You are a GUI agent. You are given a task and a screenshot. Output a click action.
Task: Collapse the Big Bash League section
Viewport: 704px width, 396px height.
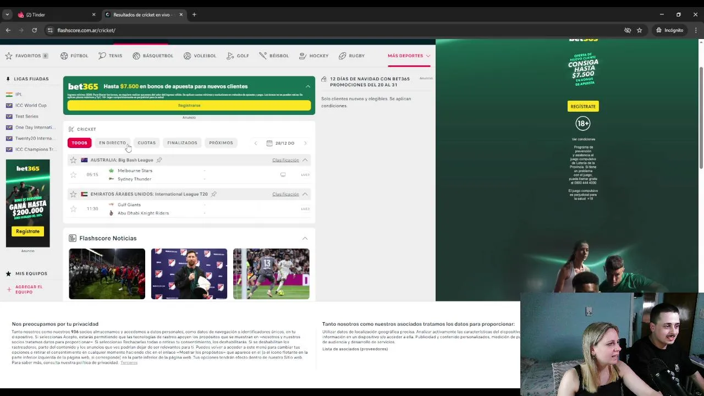(x=305, y=160)
